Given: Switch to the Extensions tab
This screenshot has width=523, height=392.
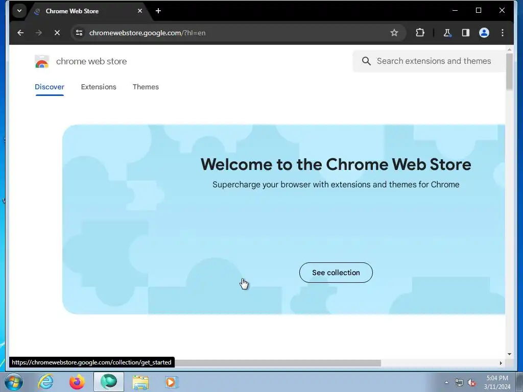Looking at the screenshot, I should (99, 87).
